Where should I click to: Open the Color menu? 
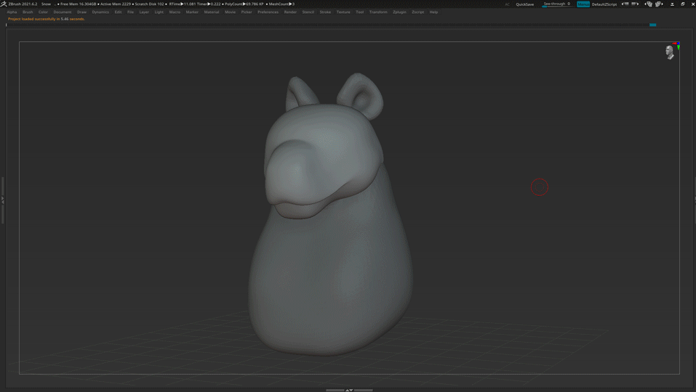click(x=43, y=12)
